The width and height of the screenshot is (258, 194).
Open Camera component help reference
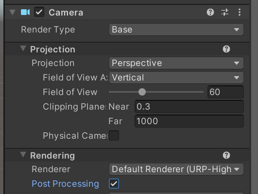coord(210,12)
